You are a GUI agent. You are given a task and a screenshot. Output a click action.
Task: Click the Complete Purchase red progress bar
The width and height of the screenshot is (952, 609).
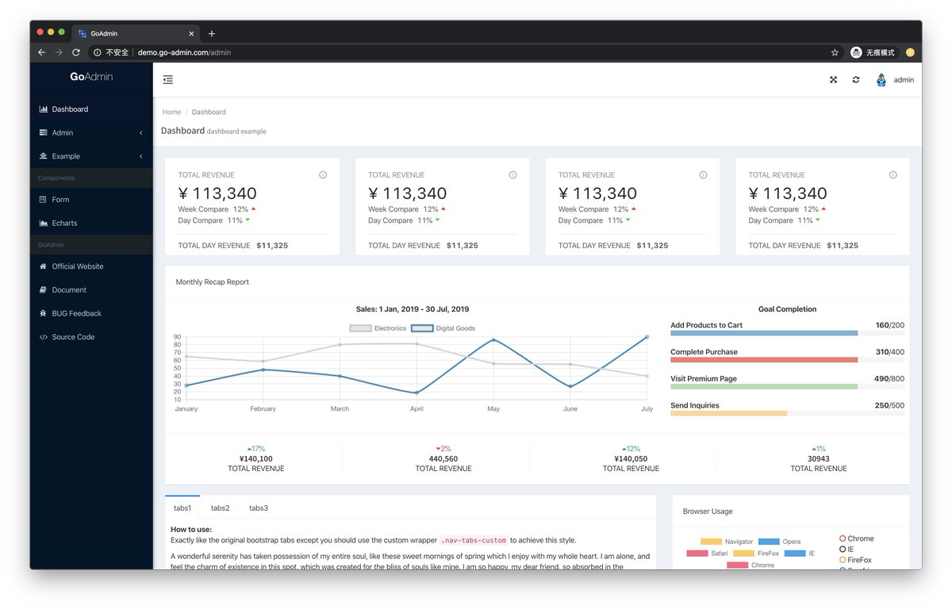click(787, 360)
